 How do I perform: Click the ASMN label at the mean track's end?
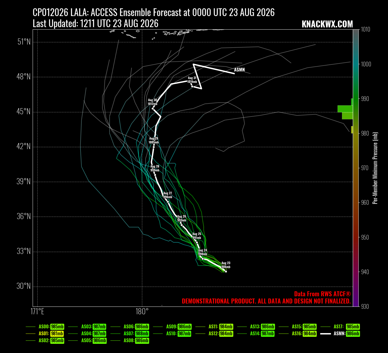239,70
